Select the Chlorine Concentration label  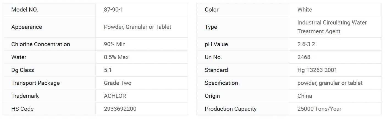[41, 44]
